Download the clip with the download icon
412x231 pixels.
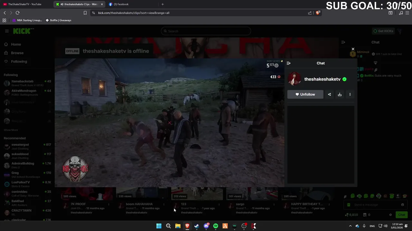340,94
